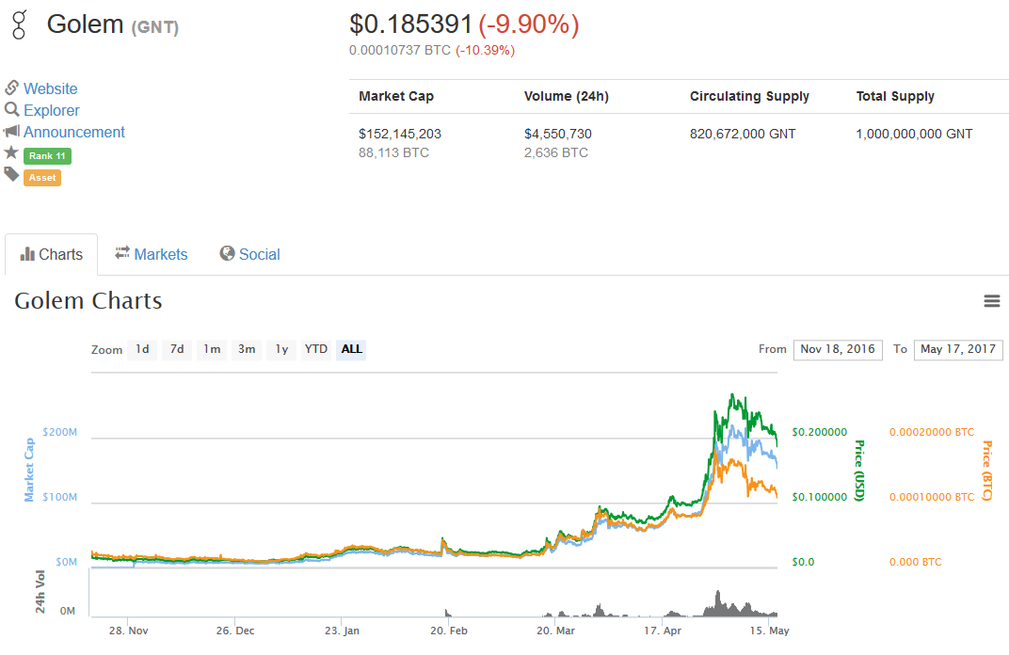The width and height of the screenshot is (1009, 655).
Task: Set chart zoom to 7d
Action: (x=177, y=349)
